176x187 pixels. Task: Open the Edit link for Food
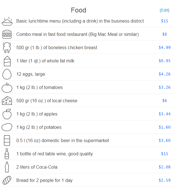pyautogui.click(x=164, y=10)
